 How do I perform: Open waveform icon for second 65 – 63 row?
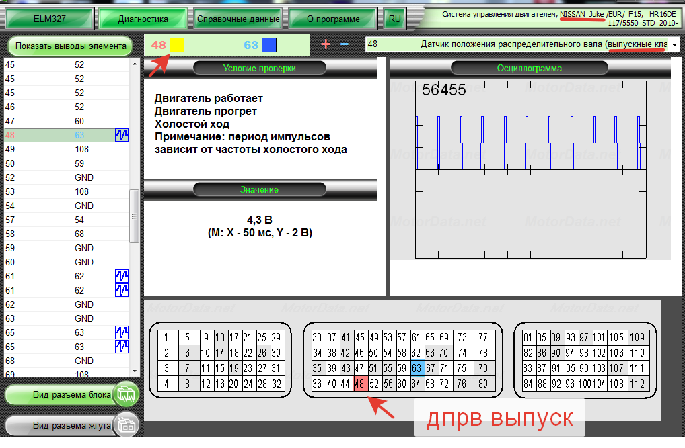point(121,347)
